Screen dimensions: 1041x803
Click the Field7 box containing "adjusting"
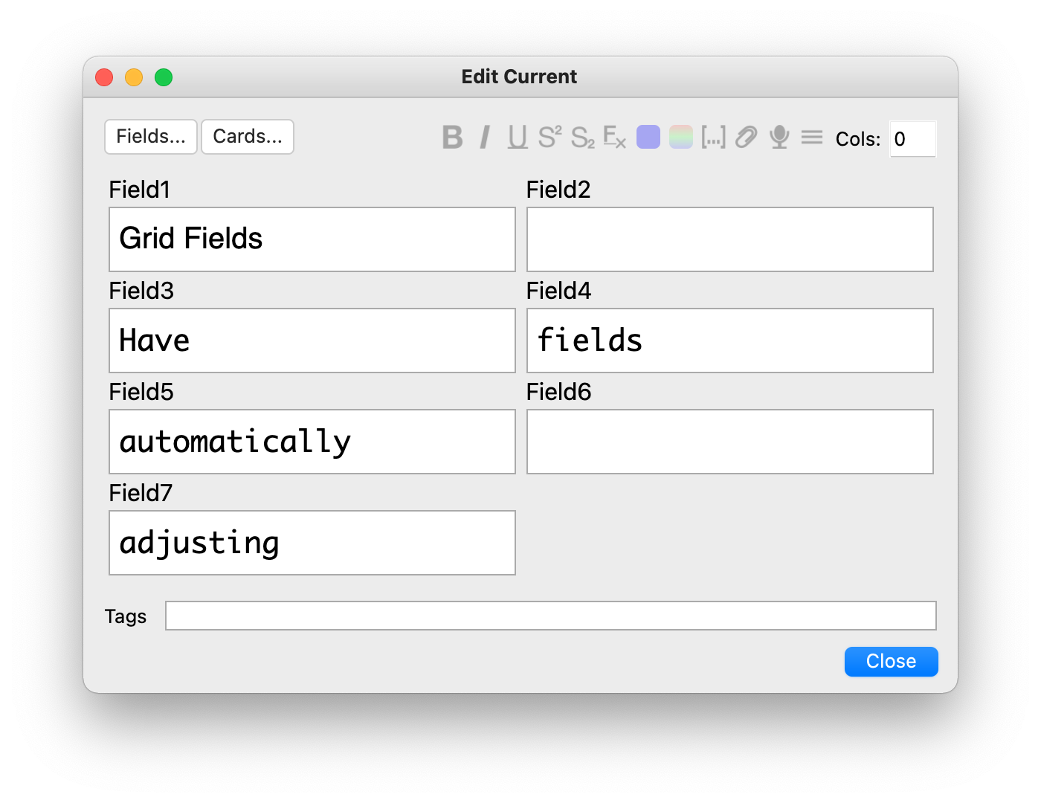(x=312, y=543)
